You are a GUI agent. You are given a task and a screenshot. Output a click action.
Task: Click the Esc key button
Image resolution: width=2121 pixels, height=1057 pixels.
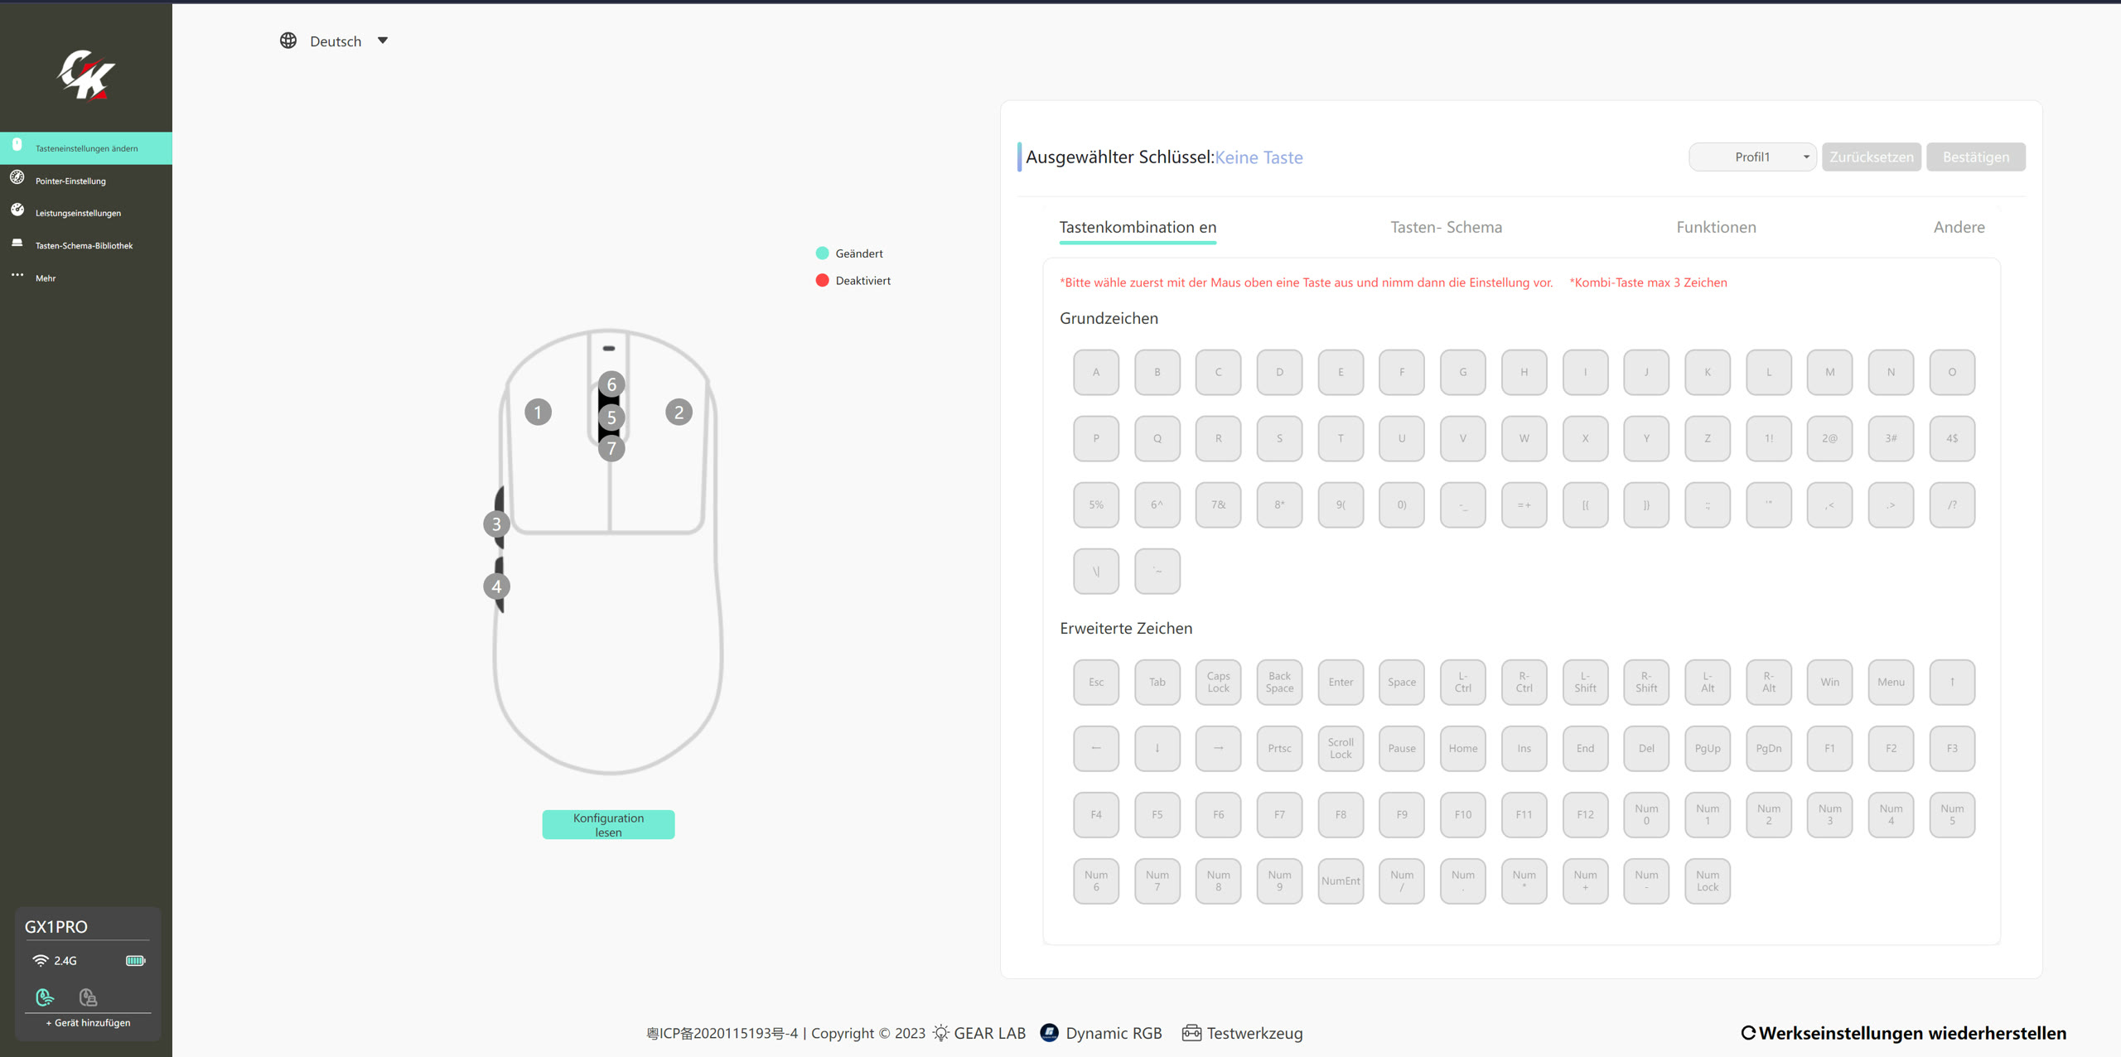pos(1095,683)
